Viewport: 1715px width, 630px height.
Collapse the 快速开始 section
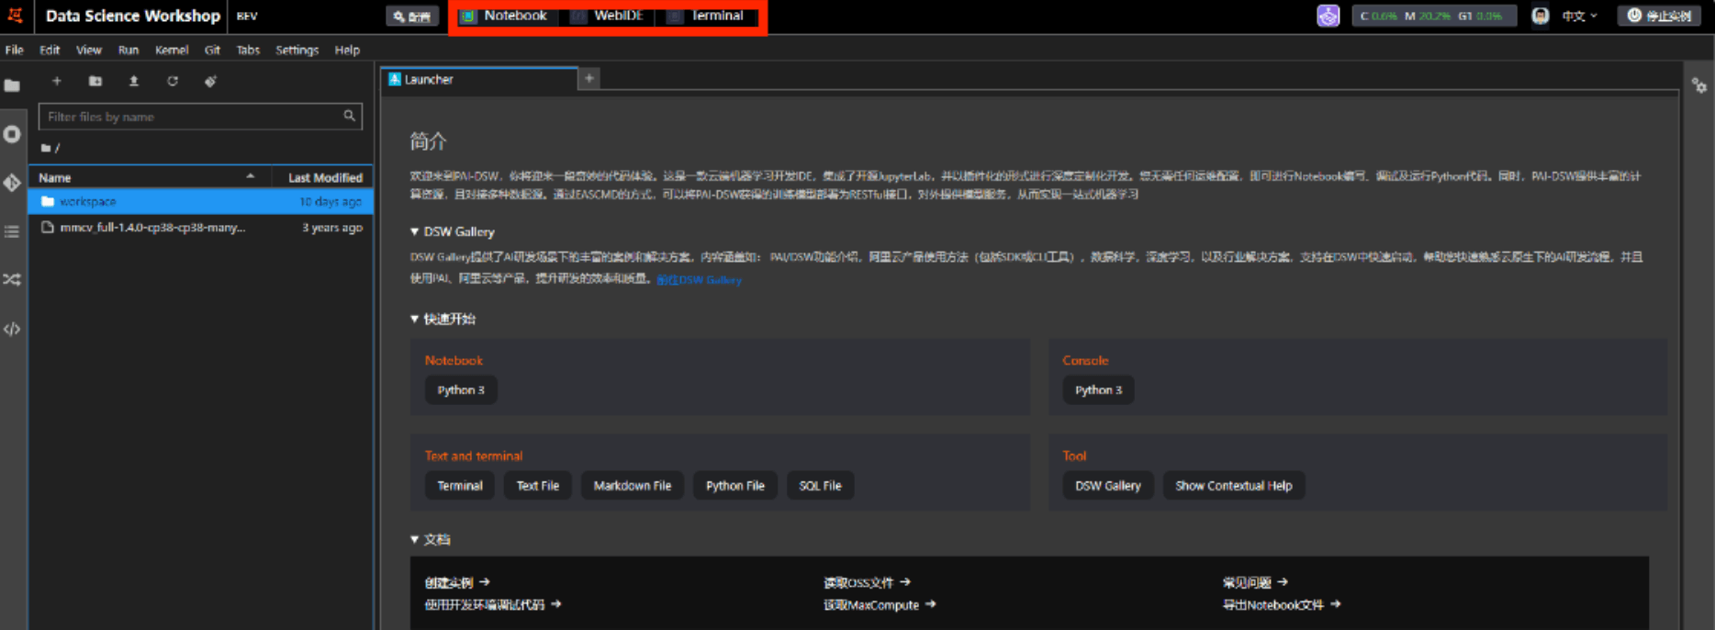pyautogui.click(x=414, y=319)
